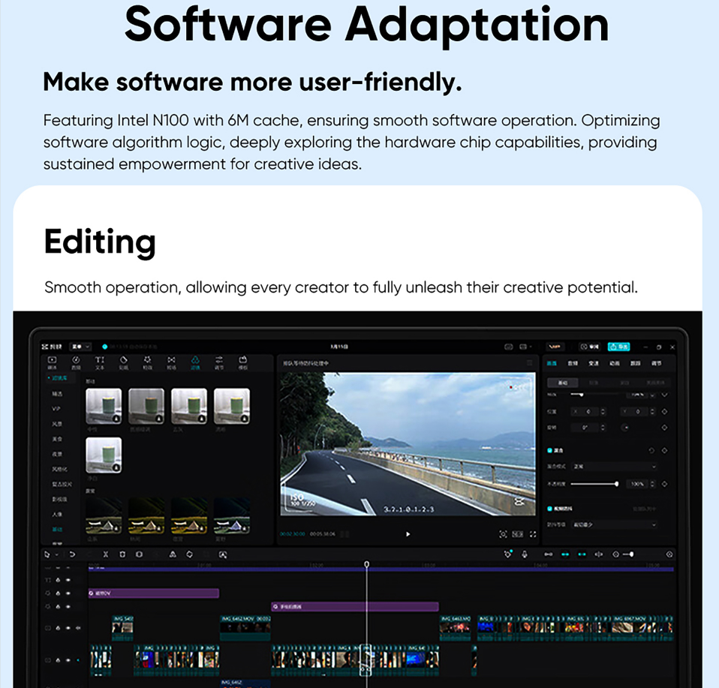Hide the bottom main video track
Screen dimensions: 719x688
(x=68, y=660)
